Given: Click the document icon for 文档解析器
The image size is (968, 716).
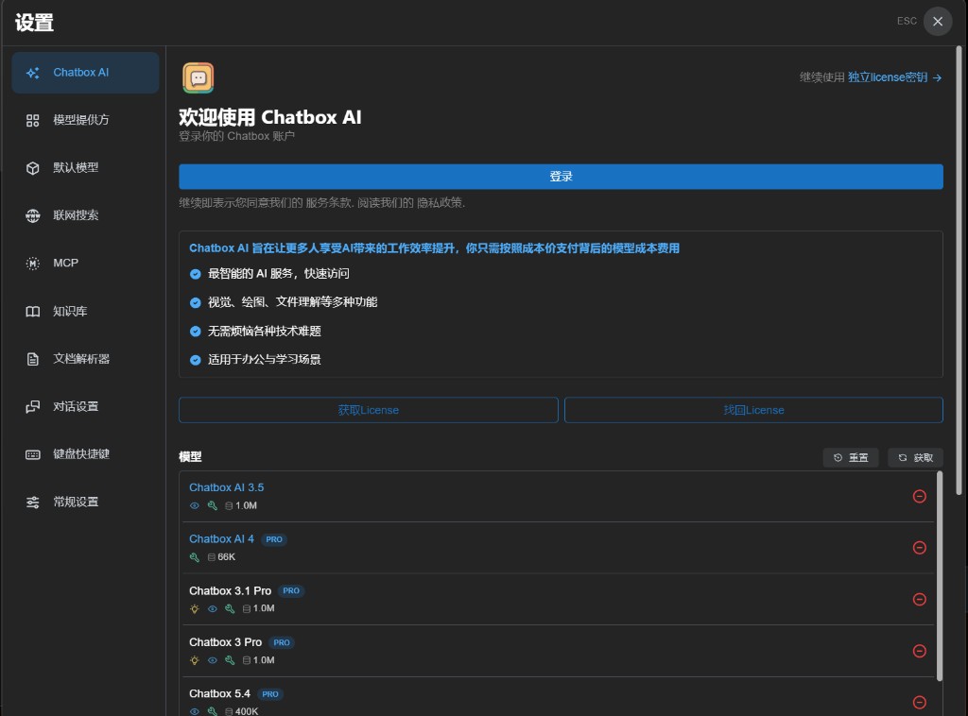Looking at the screenshot, I should pyautogui.click(x=33, y=359).
